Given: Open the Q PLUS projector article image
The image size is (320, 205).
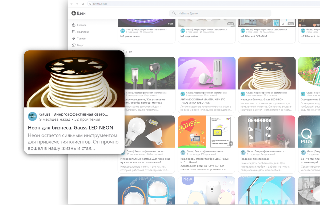Looking at the screenshot, I should coord(309,131).
